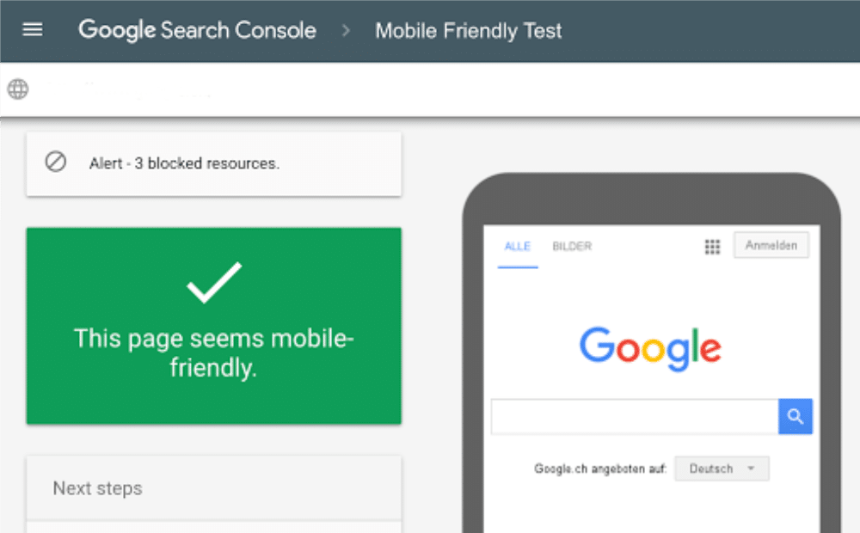Open the Deutsch language dropdown

pyautogui.click(x=721, y=469)
